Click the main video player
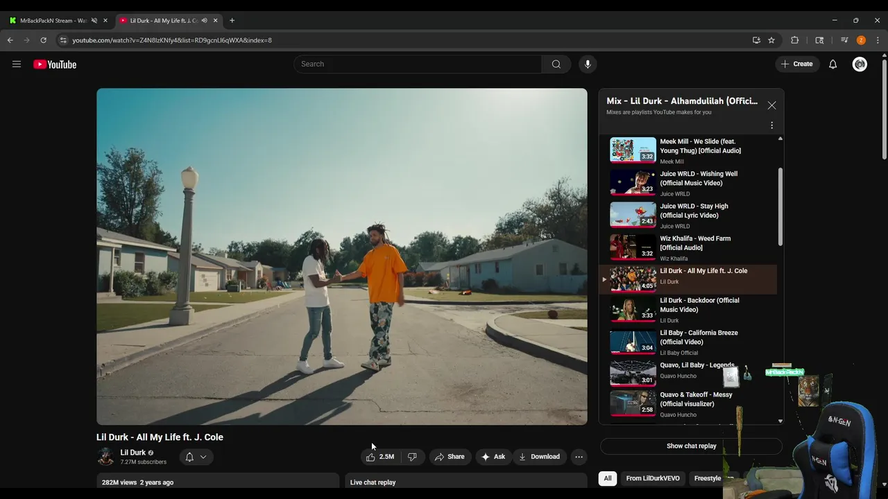The width and height of the screenshot is (888, 499). [x=341, y=256]
